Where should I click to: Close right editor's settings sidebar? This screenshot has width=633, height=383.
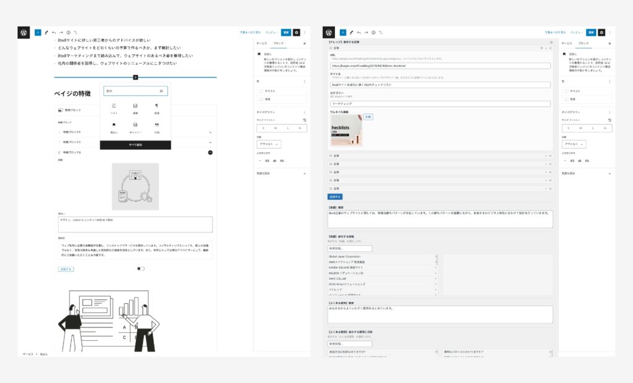pos(610,43)
